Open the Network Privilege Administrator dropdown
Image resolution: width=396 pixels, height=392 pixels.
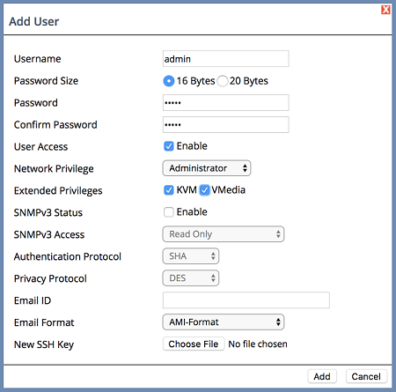[207, 168]
